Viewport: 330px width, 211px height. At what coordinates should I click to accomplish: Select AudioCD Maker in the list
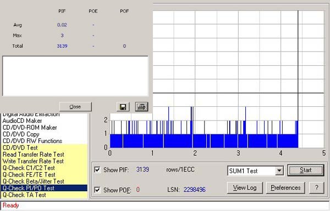click(44, 121)
